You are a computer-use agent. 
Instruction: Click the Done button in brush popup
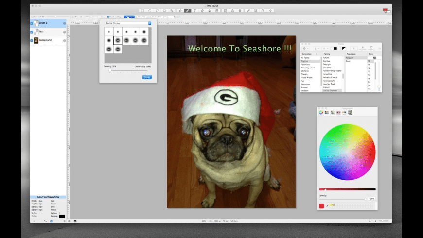pyautogui.click(x=146, y=77)
